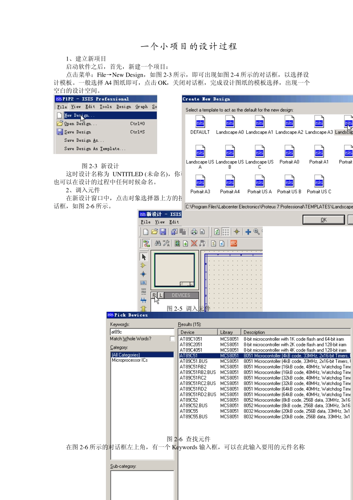Screen dimensions: 353x500
Task: Enable Match Whole Words checkbox
Action: 172,339
